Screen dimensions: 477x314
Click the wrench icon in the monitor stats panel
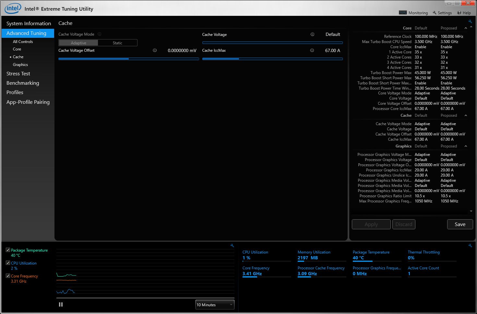pos(470,246)
